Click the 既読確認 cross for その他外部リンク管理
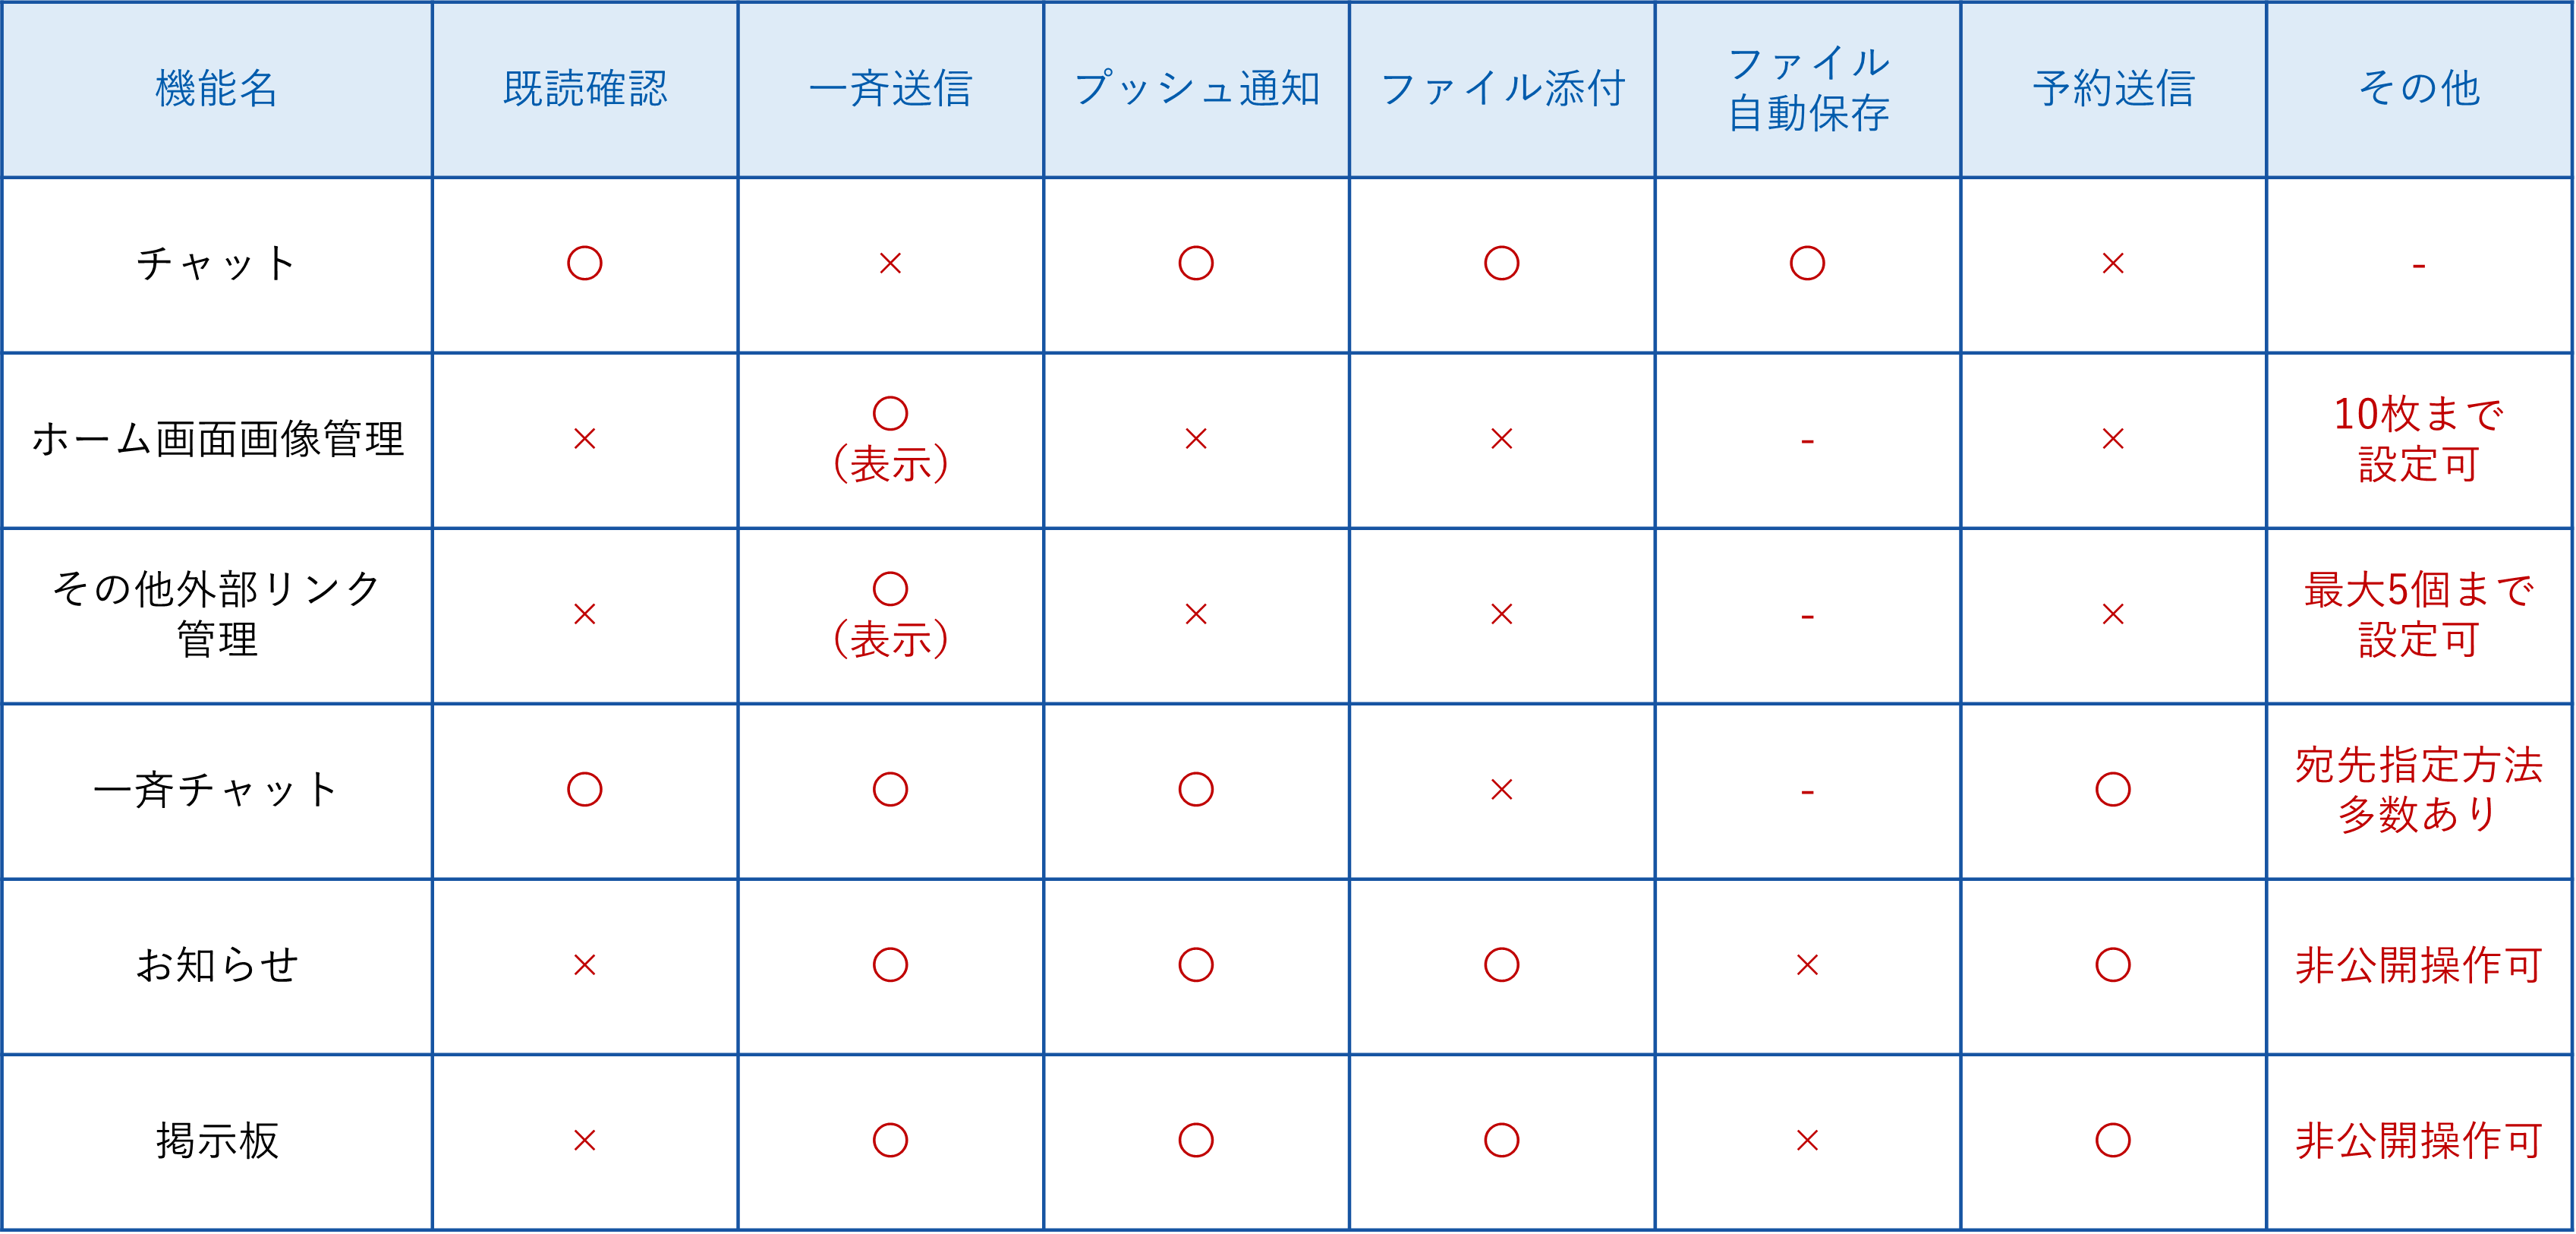Image resolution: width=2576 pixels, height=1234 pixels. click(584, 614)
